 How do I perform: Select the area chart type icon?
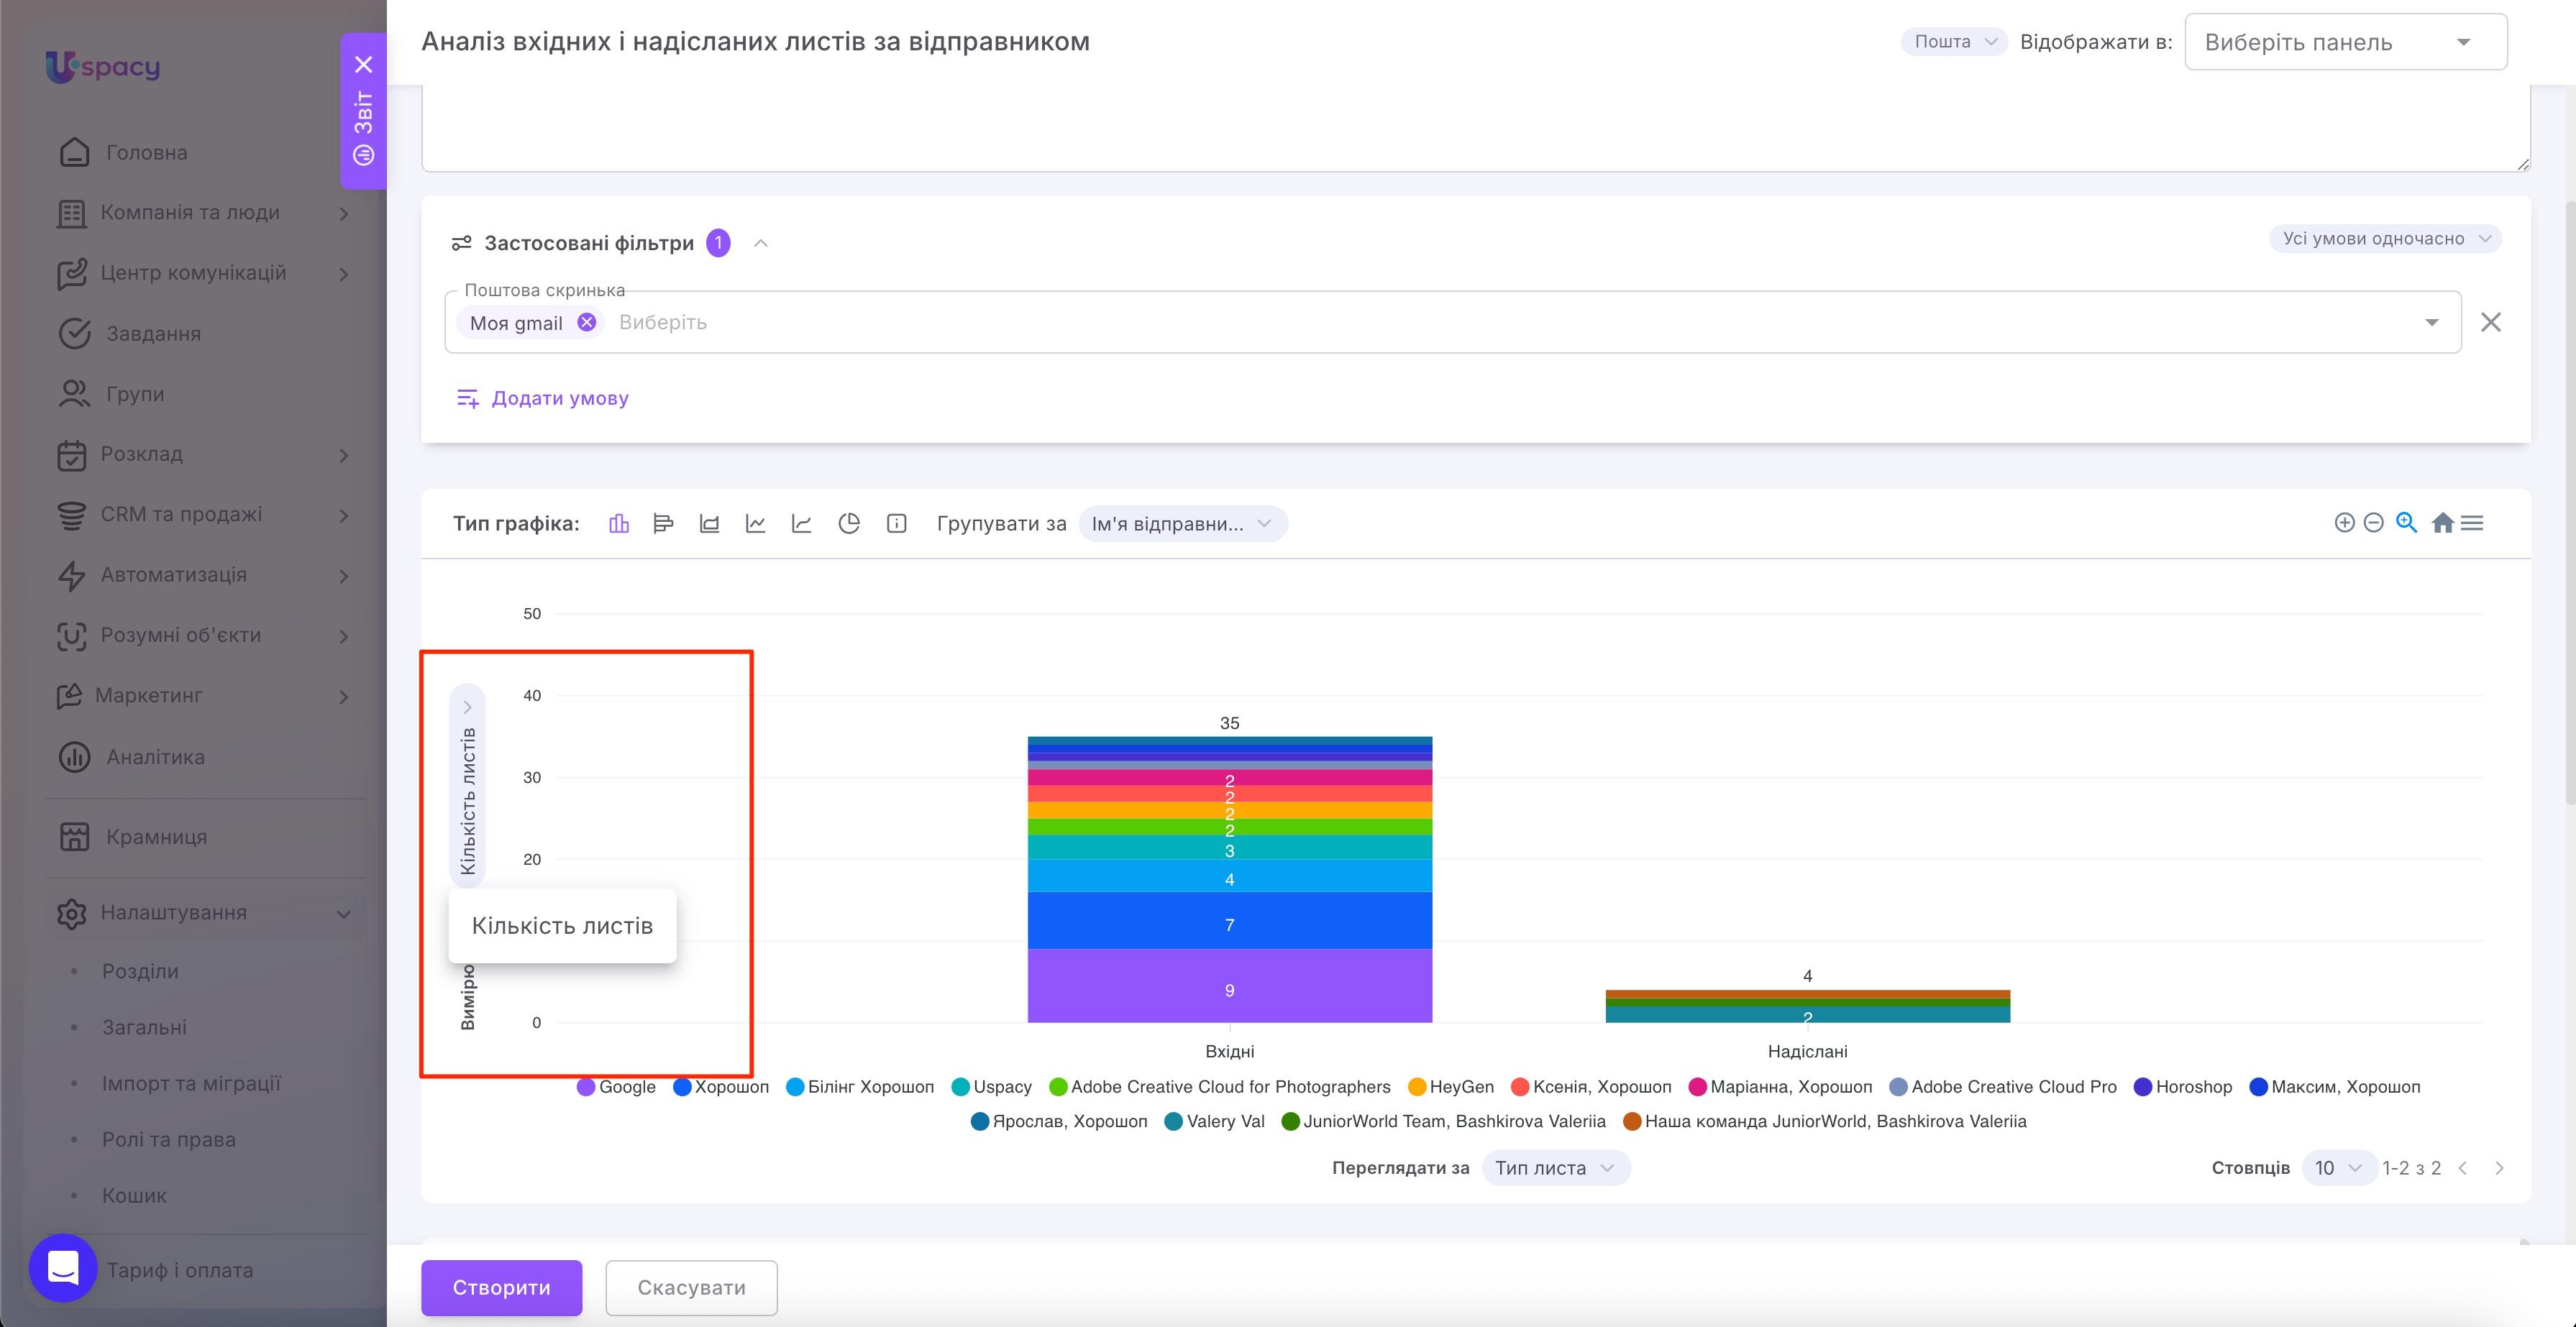[709, 523]
